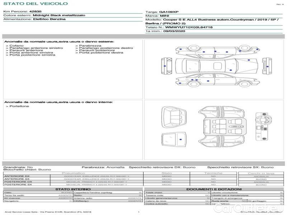Select the 'Parafango posteriore destro' entry

point(106,48)
